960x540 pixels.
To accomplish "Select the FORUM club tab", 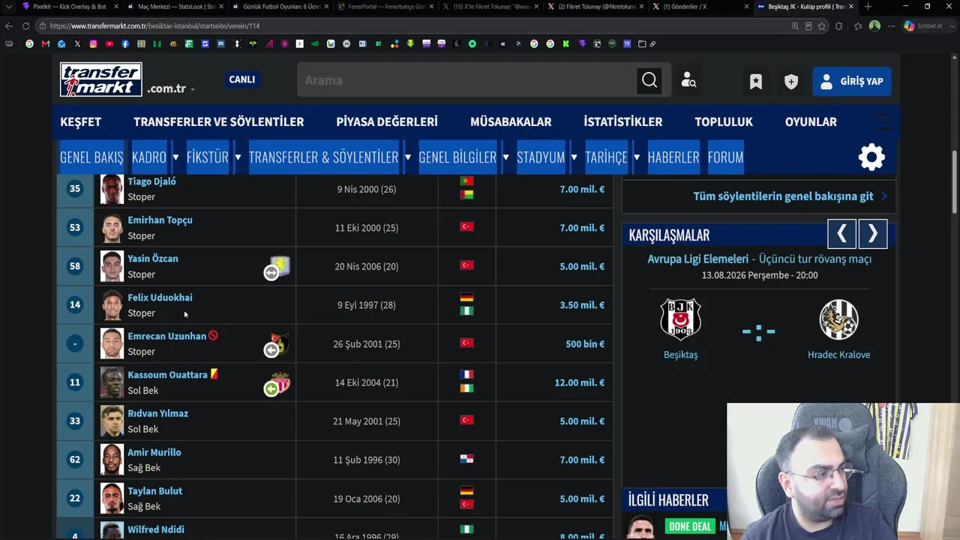I will point(726,157).
